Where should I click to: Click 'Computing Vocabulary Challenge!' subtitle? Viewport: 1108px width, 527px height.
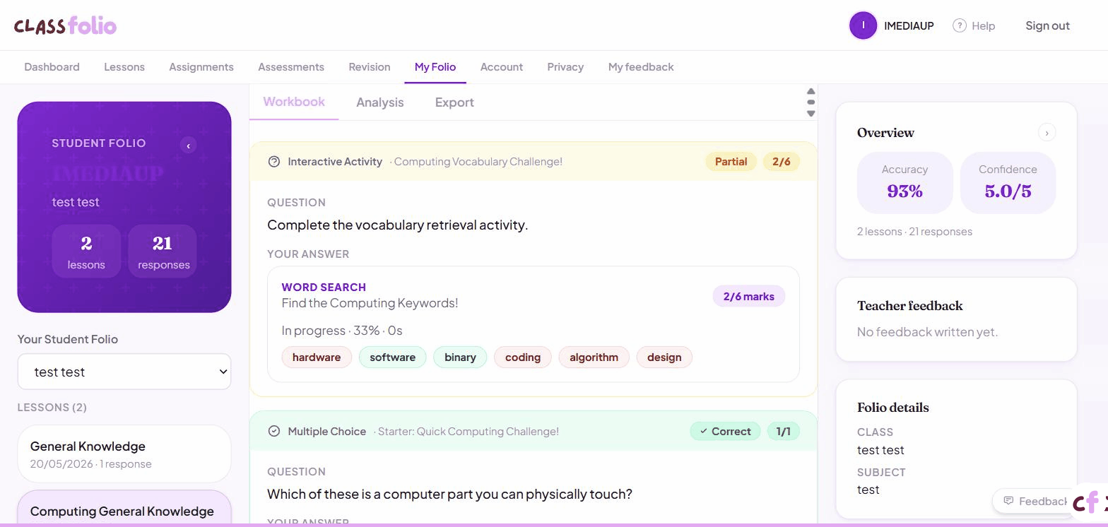click(478, 162)
